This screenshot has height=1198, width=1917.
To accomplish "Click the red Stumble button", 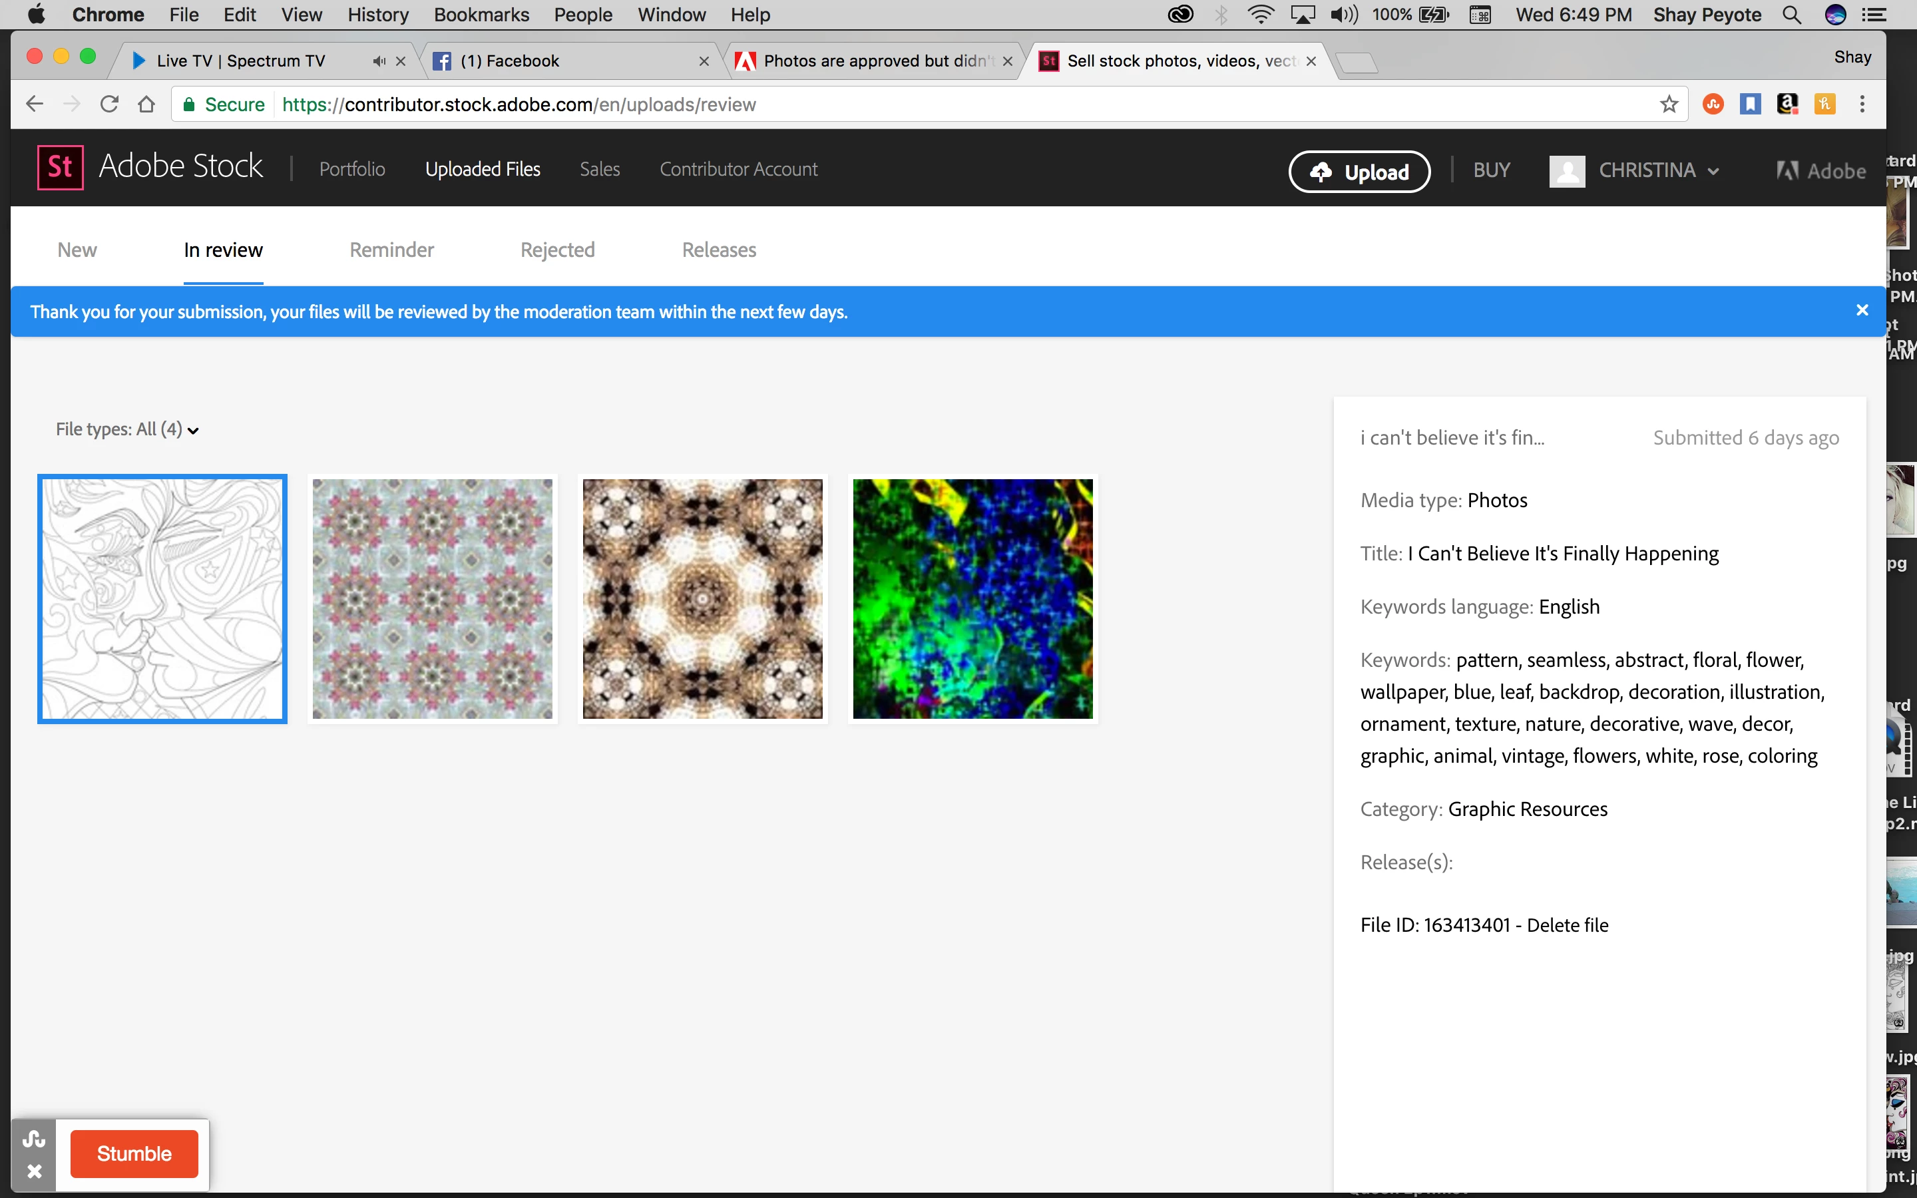I will tap(134, 1153).
